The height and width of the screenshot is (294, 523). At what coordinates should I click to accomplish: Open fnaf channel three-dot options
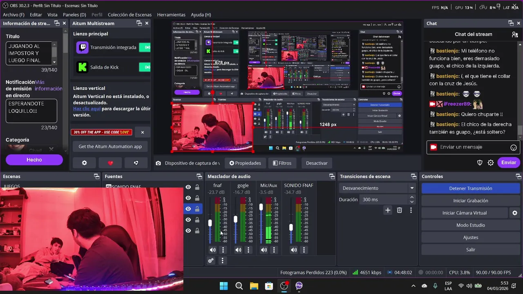coord(223,250)
